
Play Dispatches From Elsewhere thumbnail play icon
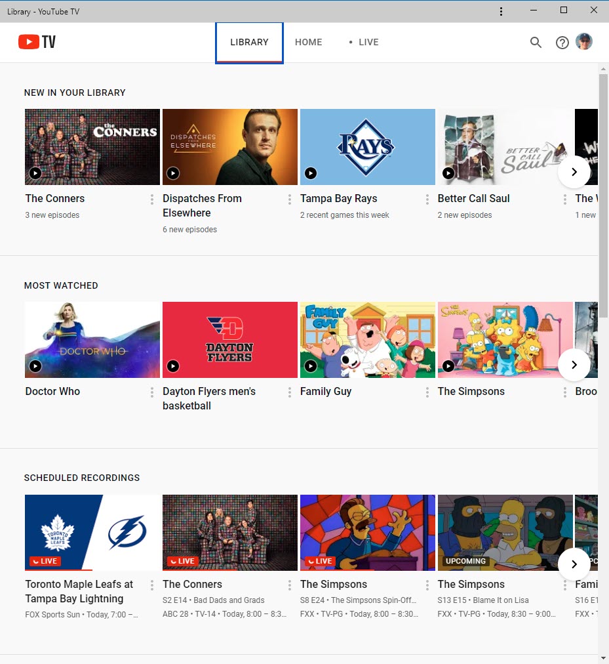tap(173, 173)
